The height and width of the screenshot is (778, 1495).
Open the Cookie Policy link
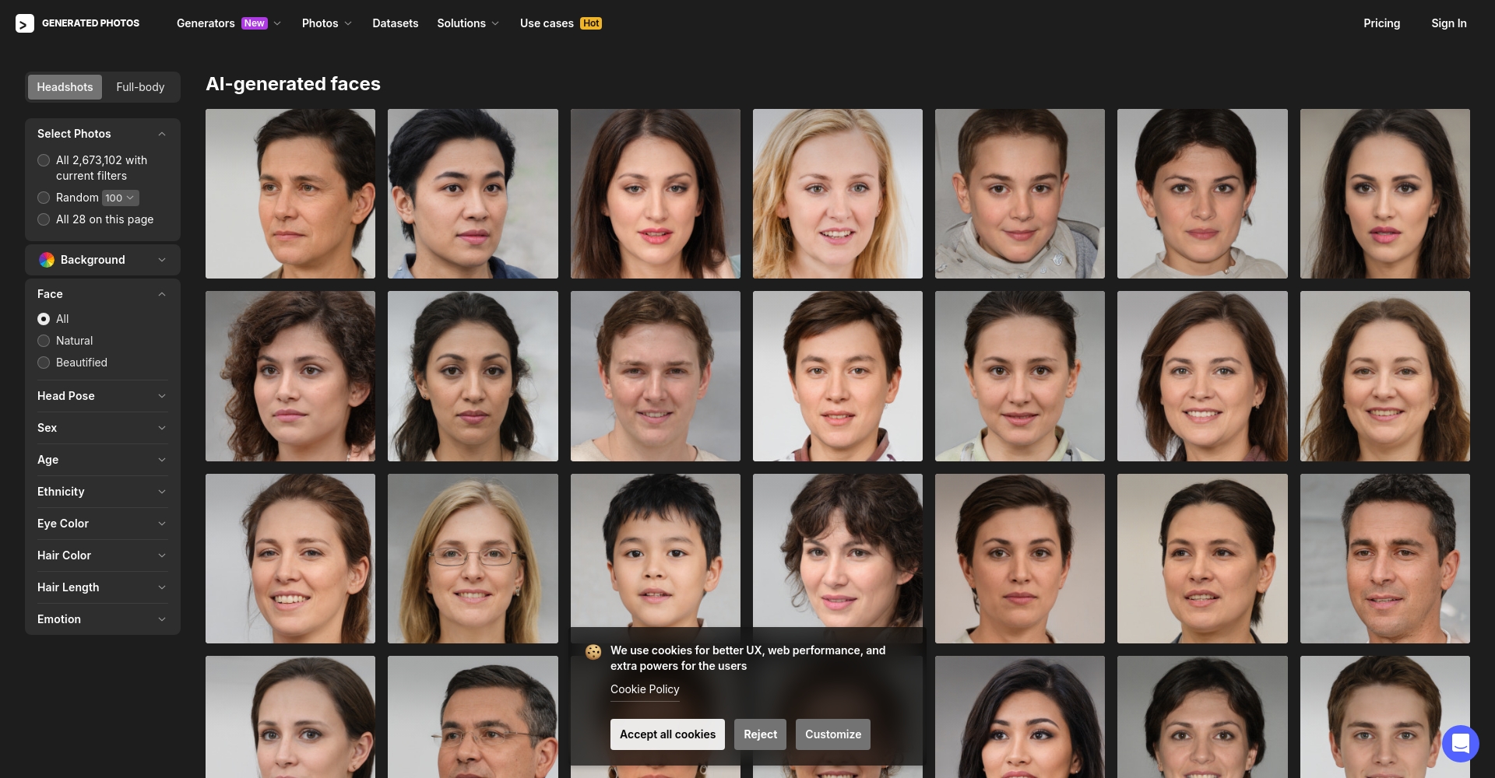(645, 689)
